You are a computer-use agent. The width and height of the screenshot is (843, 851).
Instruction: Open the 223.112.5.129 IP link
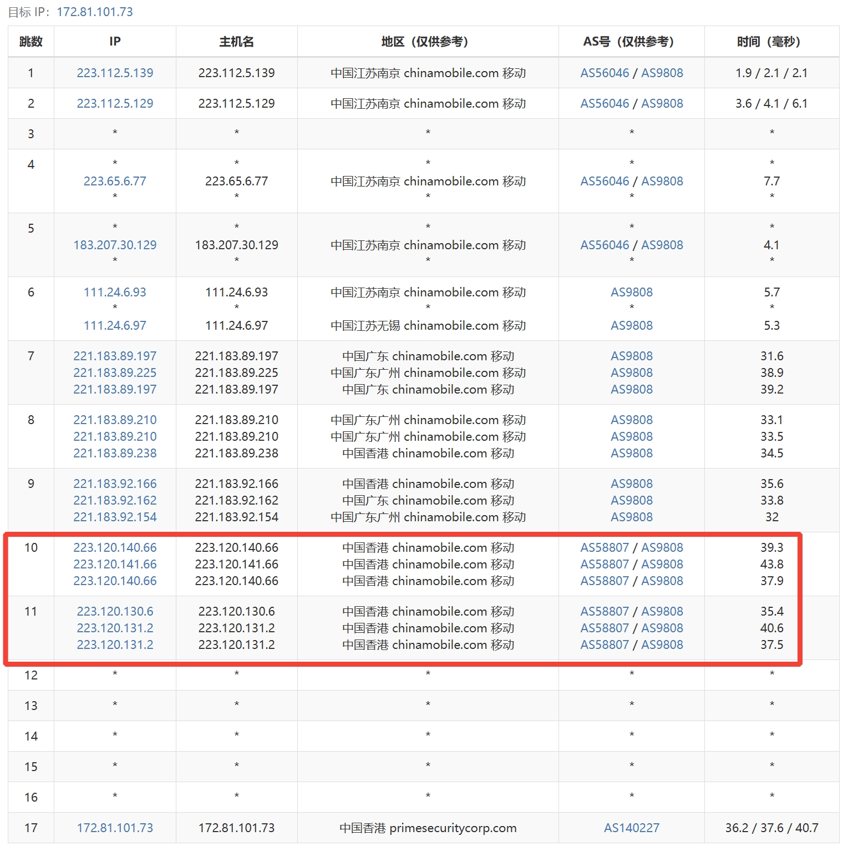(115, 103)
